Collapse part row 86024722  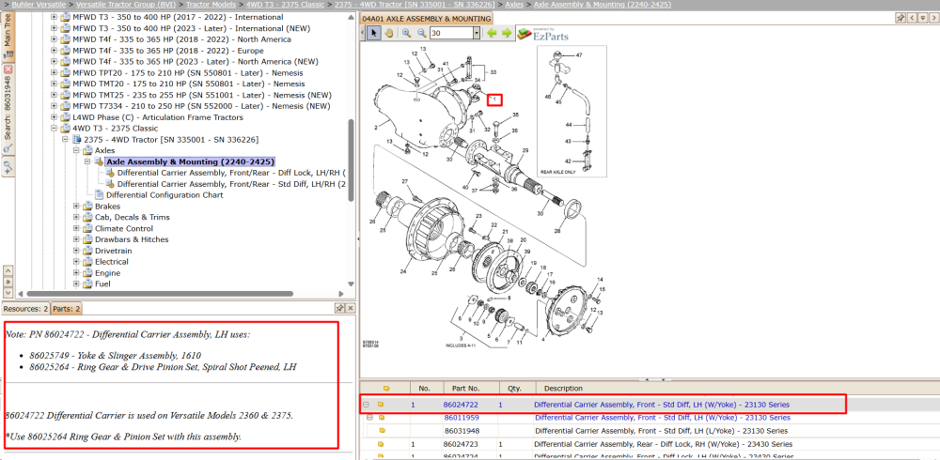coord(366,405)
